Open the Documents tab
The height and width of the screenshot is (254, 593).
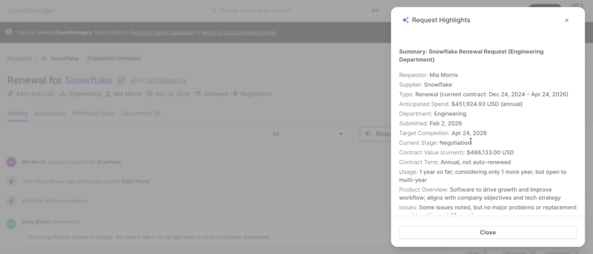click(x=140, y=113)
